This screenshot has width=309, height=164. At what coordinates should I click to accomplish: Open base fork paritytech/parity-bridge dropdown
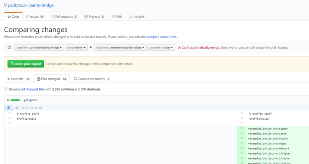[x=39, y=47]
